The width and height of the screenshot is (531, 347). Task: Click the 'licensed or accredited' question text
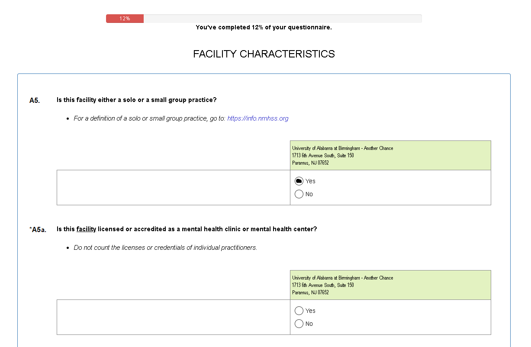pos(208,229)
